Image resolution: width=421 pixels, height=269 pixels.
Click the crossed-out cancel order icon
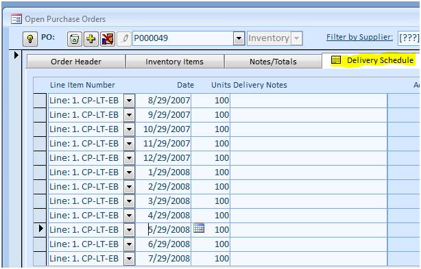click(108, 39)
